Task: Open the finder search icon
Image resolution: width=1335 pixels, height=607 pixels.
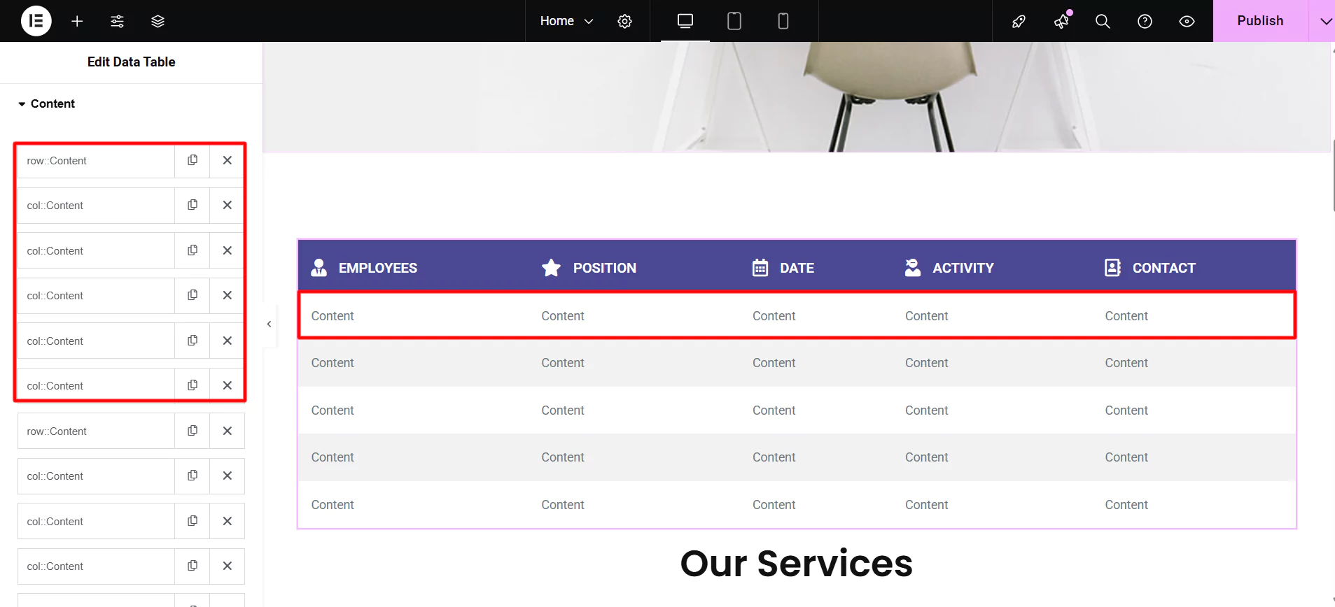Action: pyautogui.click(x=1103, y=21)
